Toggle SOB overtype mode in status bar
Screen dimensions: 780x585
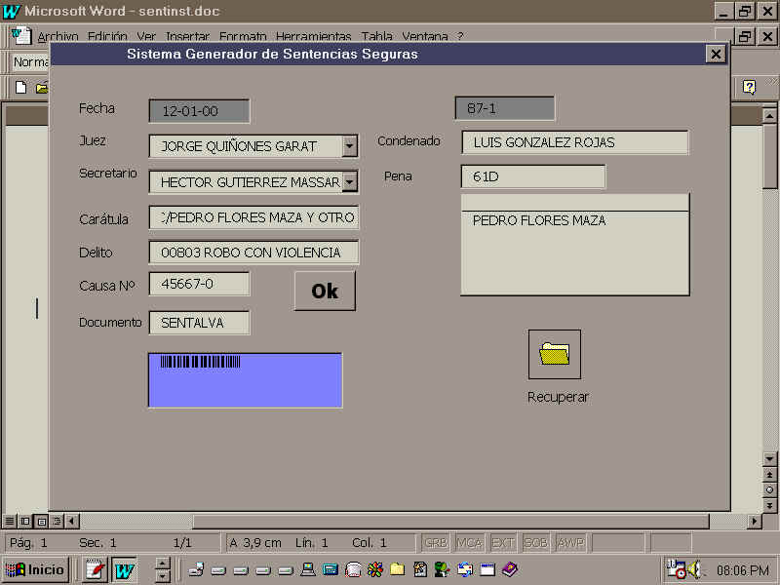click(536, 543)
